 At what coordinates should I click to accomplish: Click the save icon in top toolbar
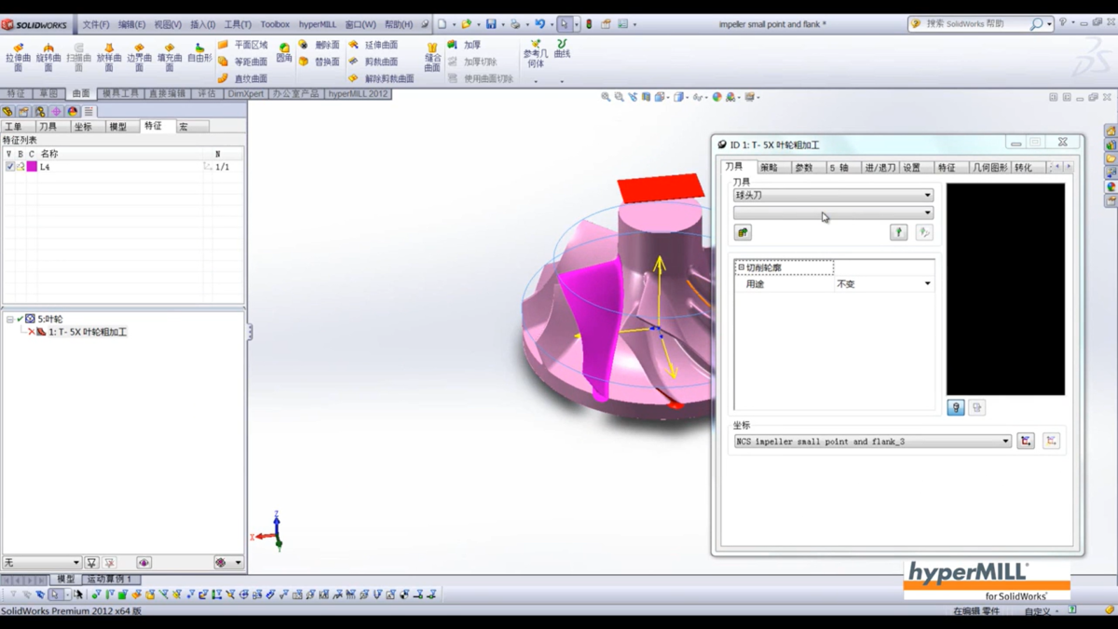coord(491,24)
